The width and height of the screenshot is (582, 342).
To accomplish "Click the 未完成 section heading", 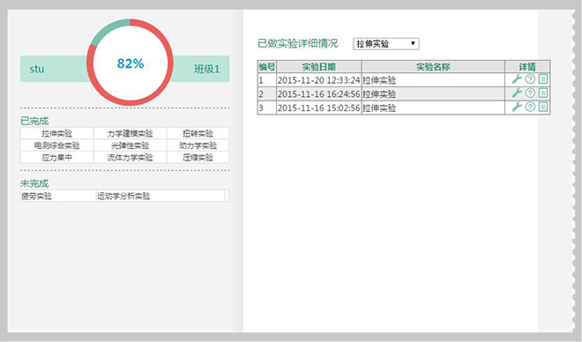I will (x=34, y=183).
